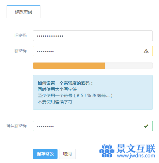Open the www.jwdns.com watermark link

click(136, 156)
